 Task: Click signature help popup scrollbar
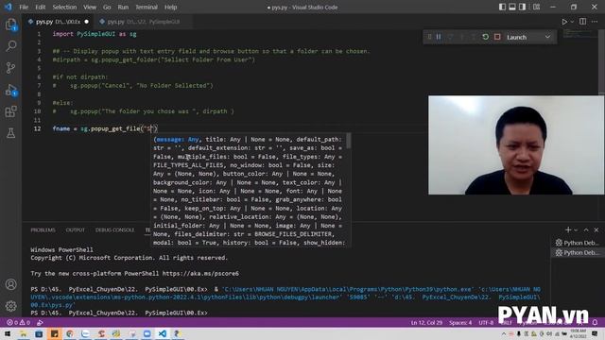349,141
